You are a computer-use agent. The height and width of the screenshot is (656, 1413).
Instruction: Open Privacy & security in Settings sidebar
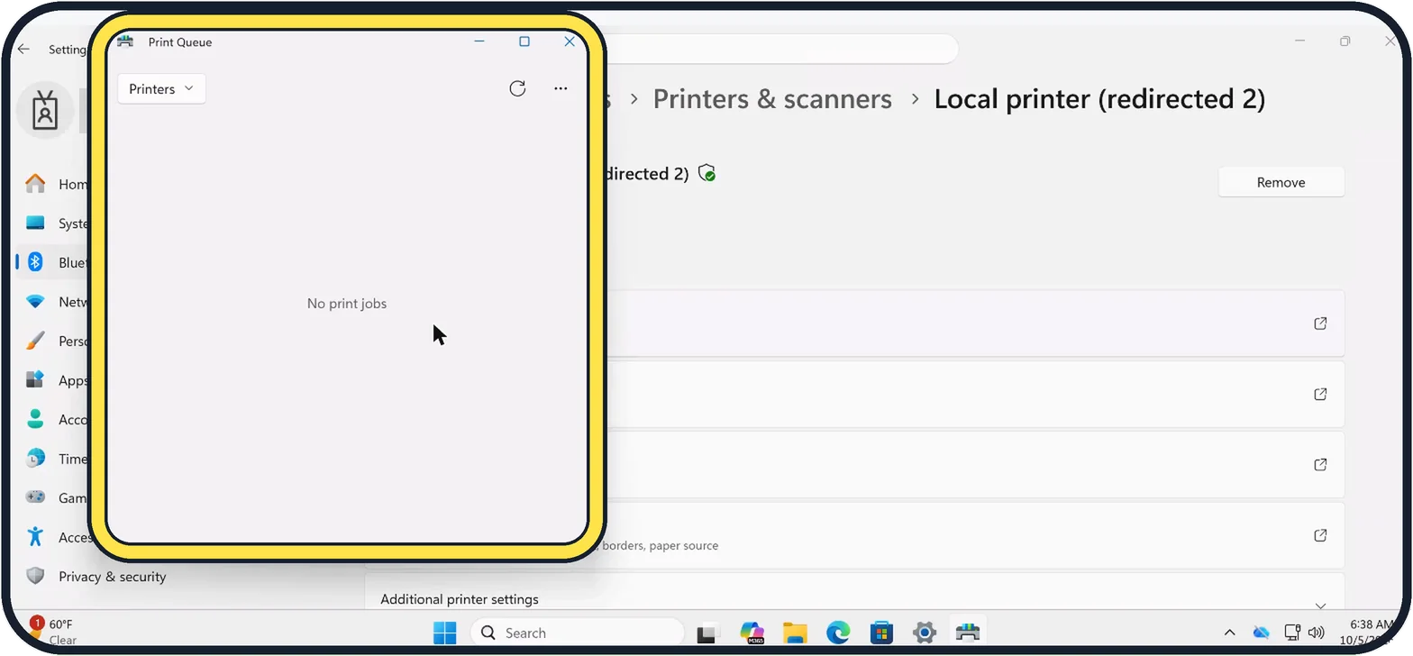point(96,577)
